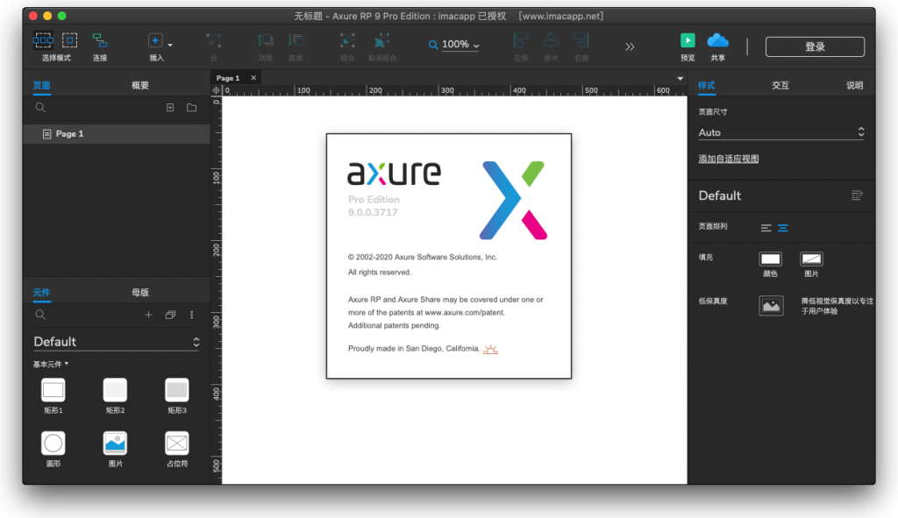This screenshot has width=898, height=518.
Task: Click the library window stack icon
Action: click(x=170, y=315)
